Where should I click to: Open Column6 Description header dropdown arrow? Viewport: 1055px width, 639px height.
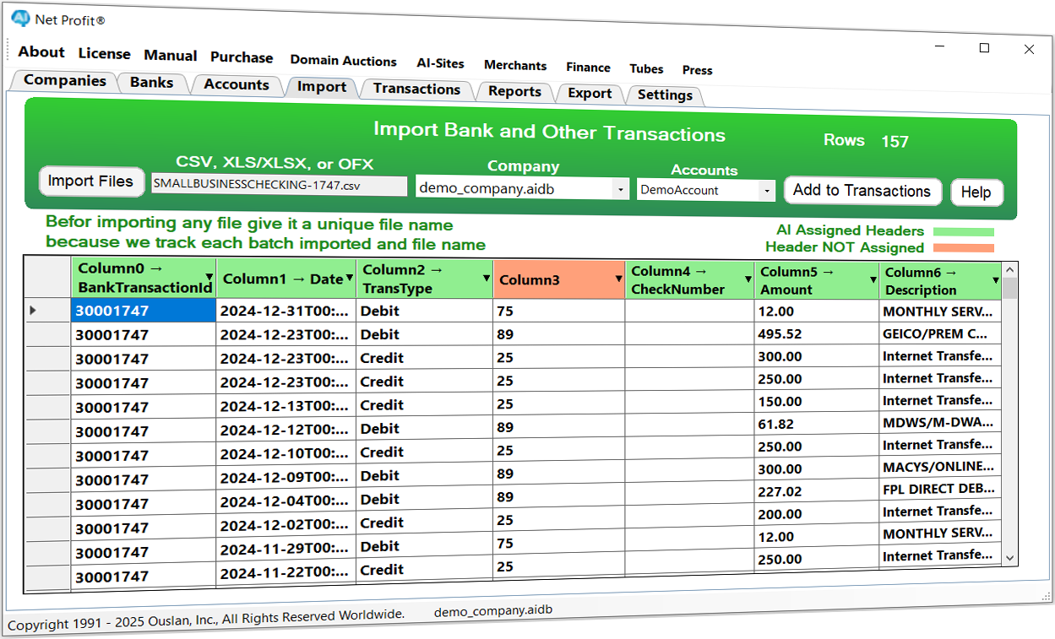coord(996,281)
